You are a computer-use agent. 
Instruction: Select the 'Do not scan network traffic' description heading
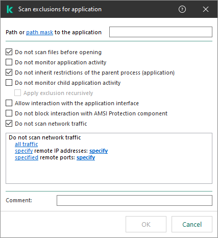pos(45,137)
